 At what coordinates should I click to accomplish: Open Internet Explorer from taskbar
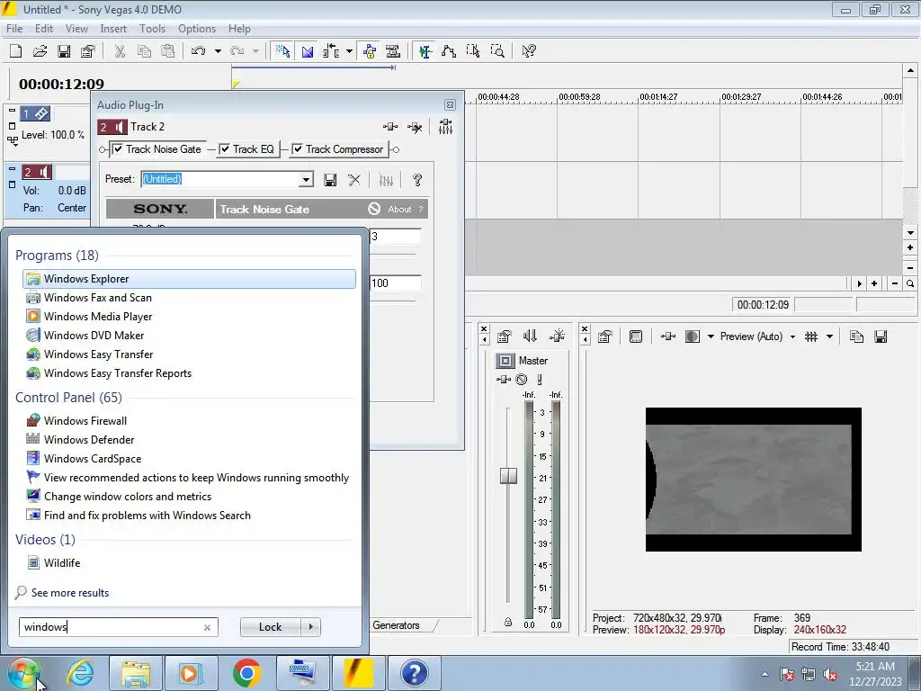point(80,673)
